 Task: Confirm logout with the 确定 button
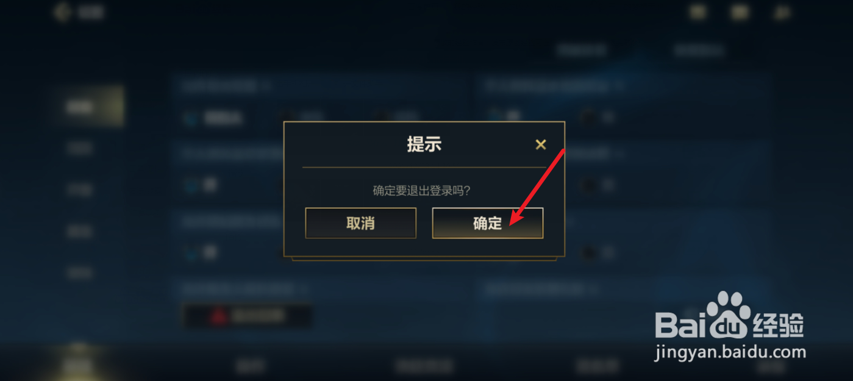[487, 223]
